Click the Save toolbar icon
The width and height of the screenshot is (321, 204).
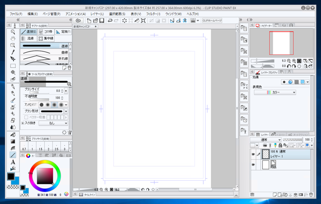tap(102, 20)
